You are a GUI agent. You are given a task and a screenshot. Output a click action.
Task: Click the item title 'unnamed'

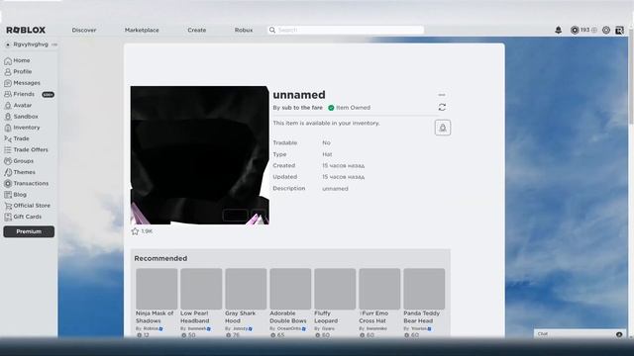pyautogui.click(x=299, y=95)
